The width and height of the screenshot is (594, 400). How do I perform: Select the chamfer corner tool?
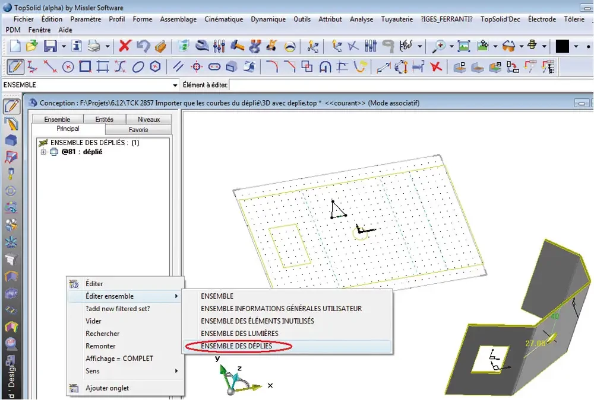point(289,67)
